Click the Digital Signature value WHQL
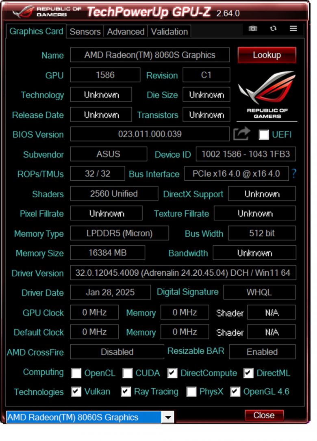Image resolution: width=317 pixels, height=441 pixels. point(260,292)
